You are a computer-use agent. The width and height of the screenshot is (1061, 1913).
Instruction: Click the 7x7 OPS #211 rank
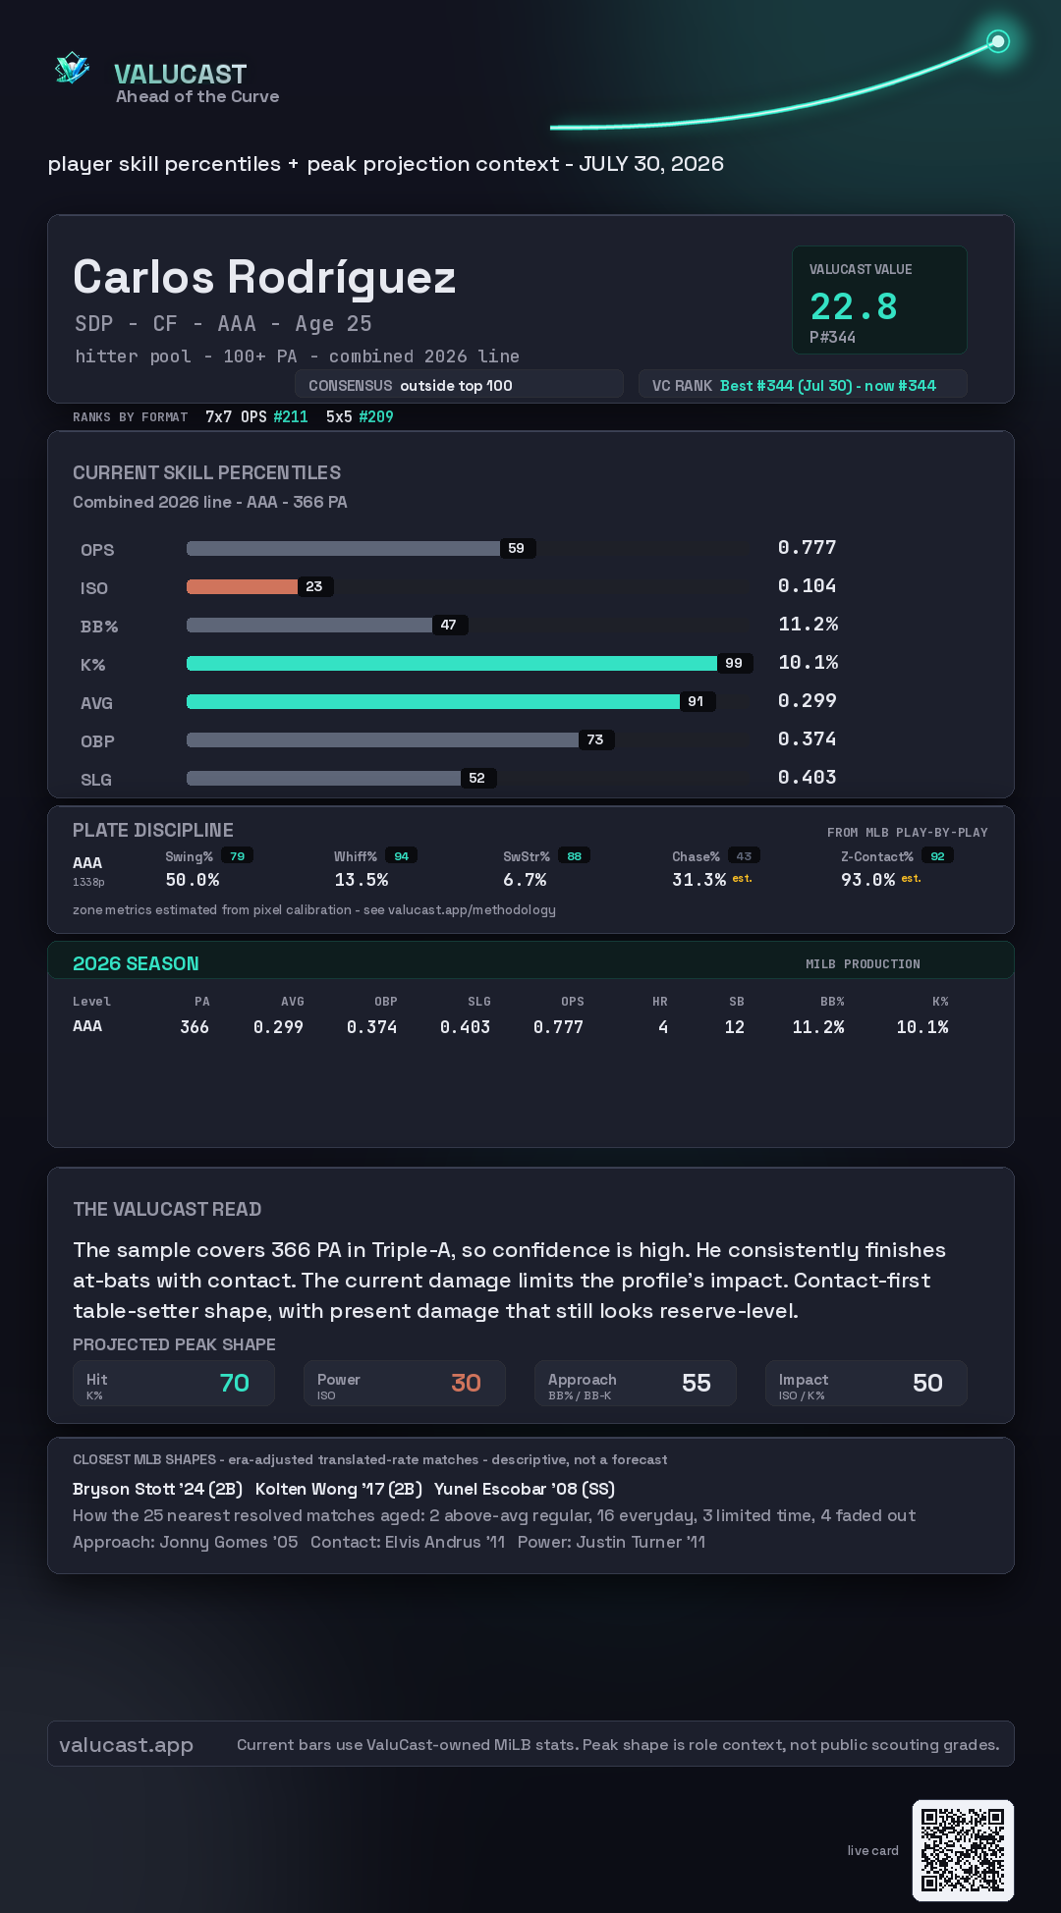pyautogui.click(x=256, y=416)
